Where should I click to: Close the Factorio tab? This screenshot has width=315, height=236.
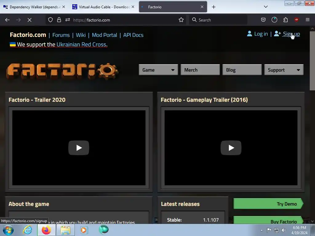coord(202,7)
